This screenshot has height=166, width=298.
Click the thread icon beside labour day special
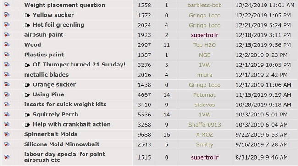(7, 157)
